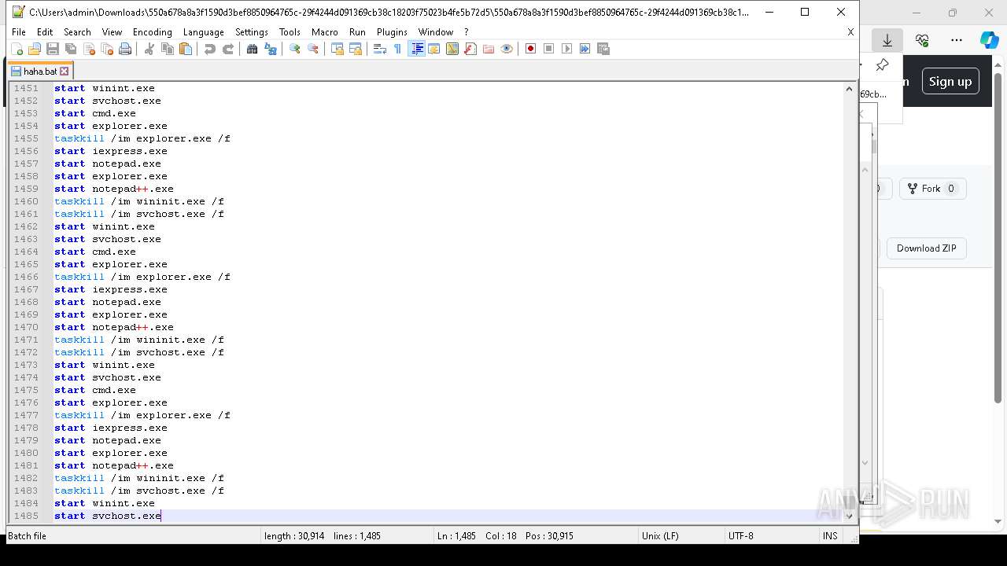Close the haha.bat tab
Image resolution: width=1007 pixels, height=566 pixels.
pos(65,71)
